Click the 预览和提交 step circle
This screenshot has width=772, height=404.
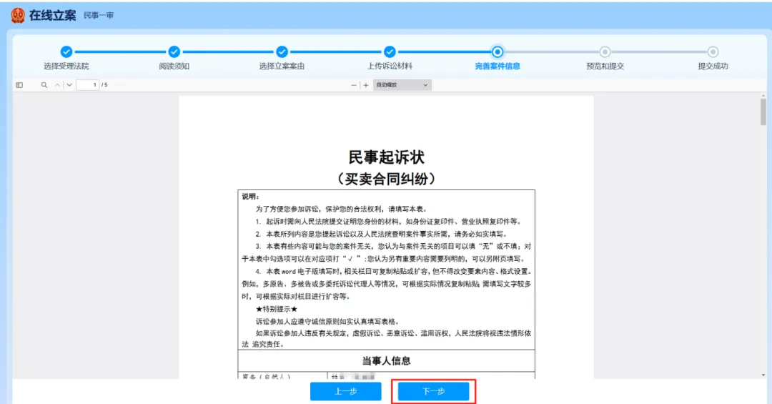[x=605, y=51]
